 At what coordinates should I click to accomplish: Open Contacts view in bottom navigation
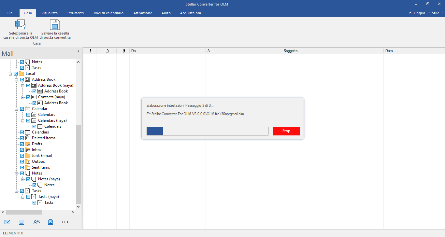click(x=36, y=222)
